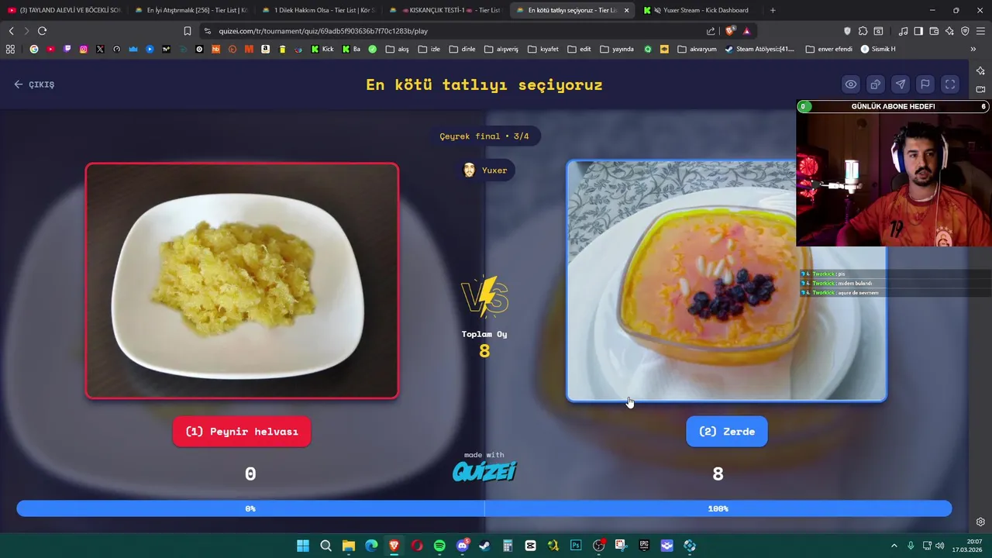Image resolution: width=992 pixels, height=558 pixels.
Task: Open Twitch bookmark icon
Action: tap(67, 49)
